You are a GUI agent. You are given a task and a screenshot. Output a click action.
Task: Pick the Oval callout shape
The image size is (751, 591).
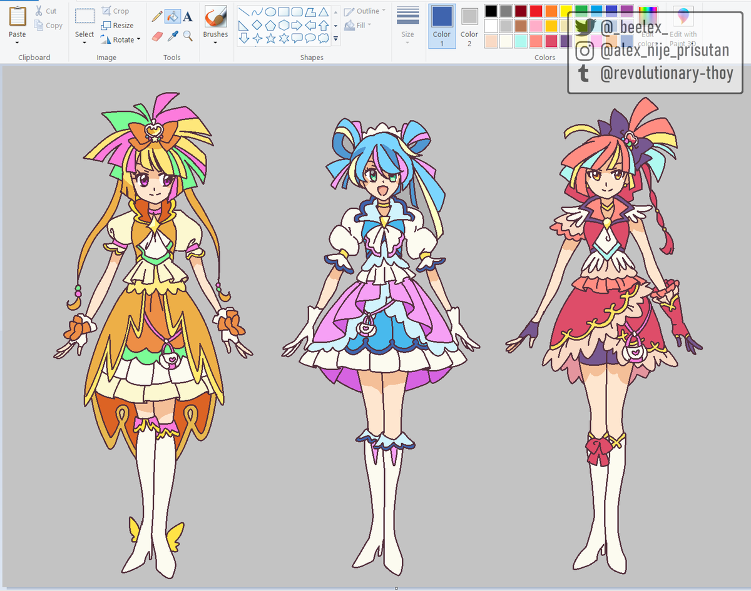310,38
